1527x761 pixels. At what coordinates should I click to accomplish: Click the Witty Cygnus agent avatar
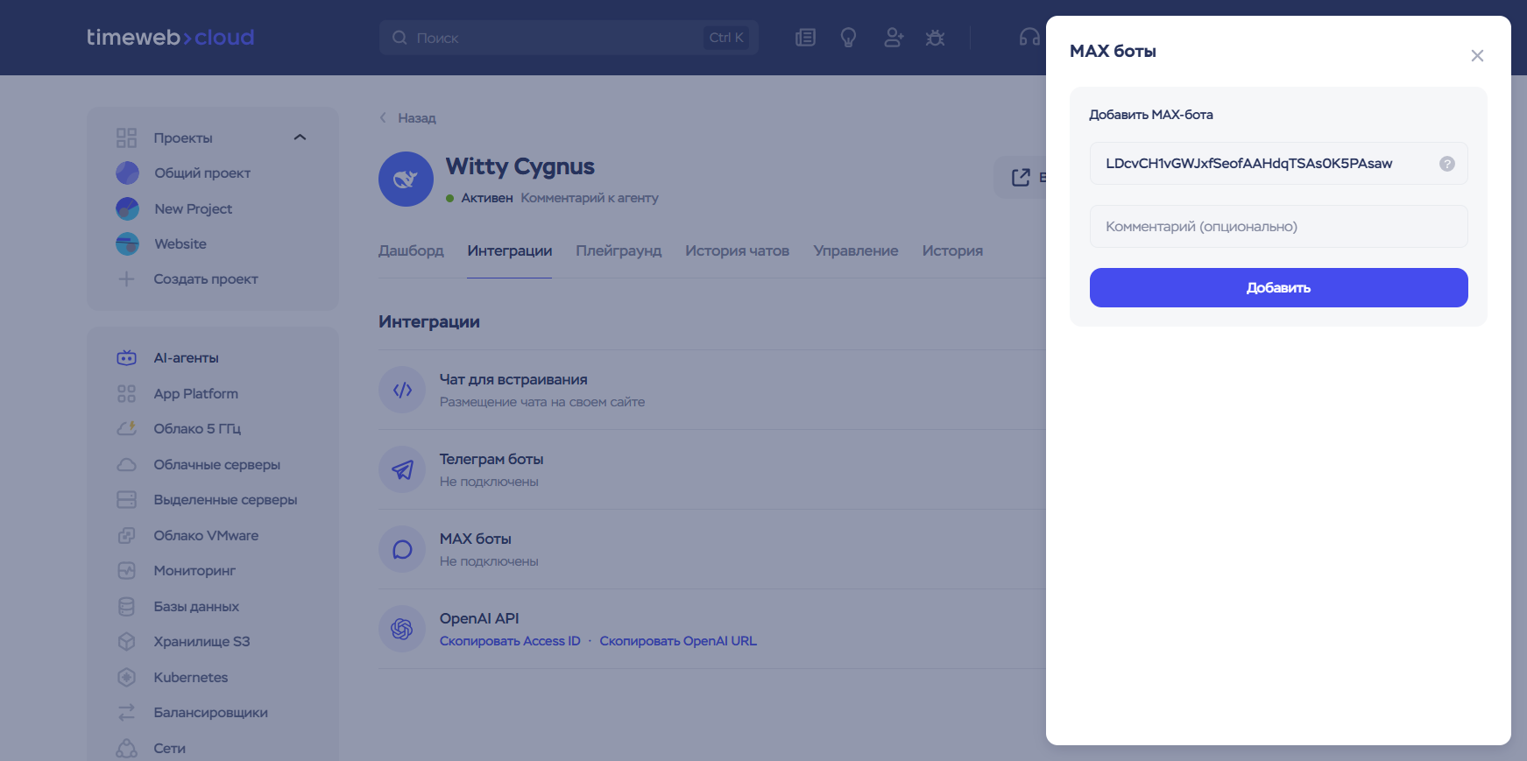pyautogui.click(x=406, y=180)
